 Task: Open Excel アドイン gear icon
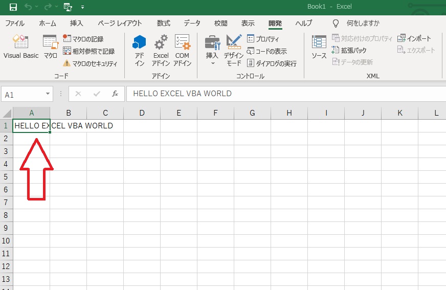[161, 50]
